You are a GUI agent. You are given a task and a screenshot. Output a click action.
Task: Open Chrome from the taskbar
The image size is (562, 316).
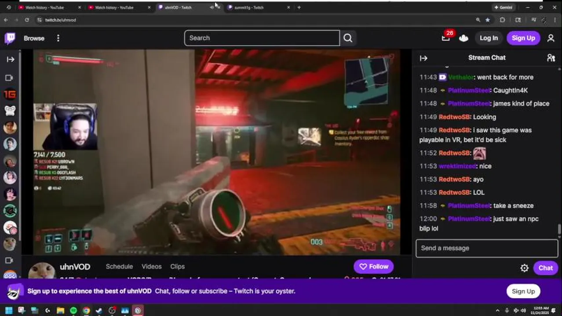pos(86,311)
